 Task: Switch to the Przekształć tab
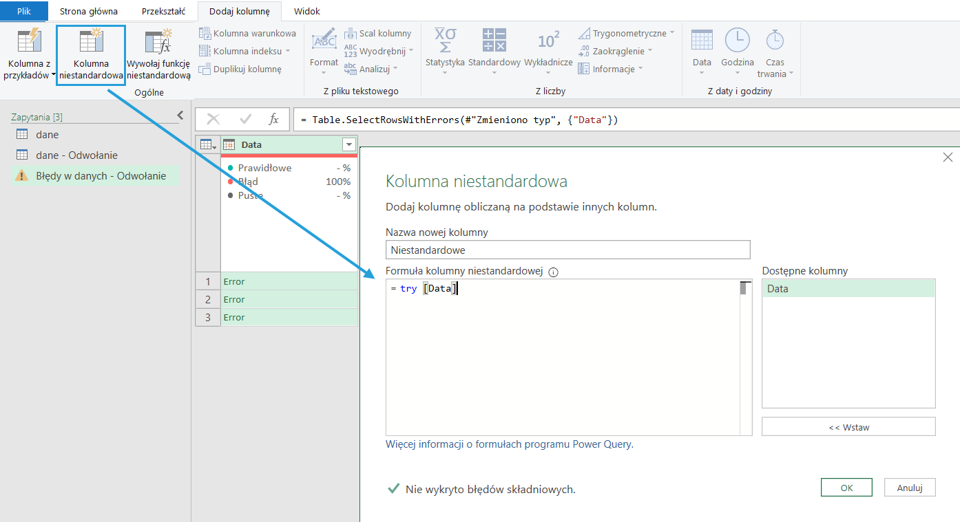(x=163, y=11)
